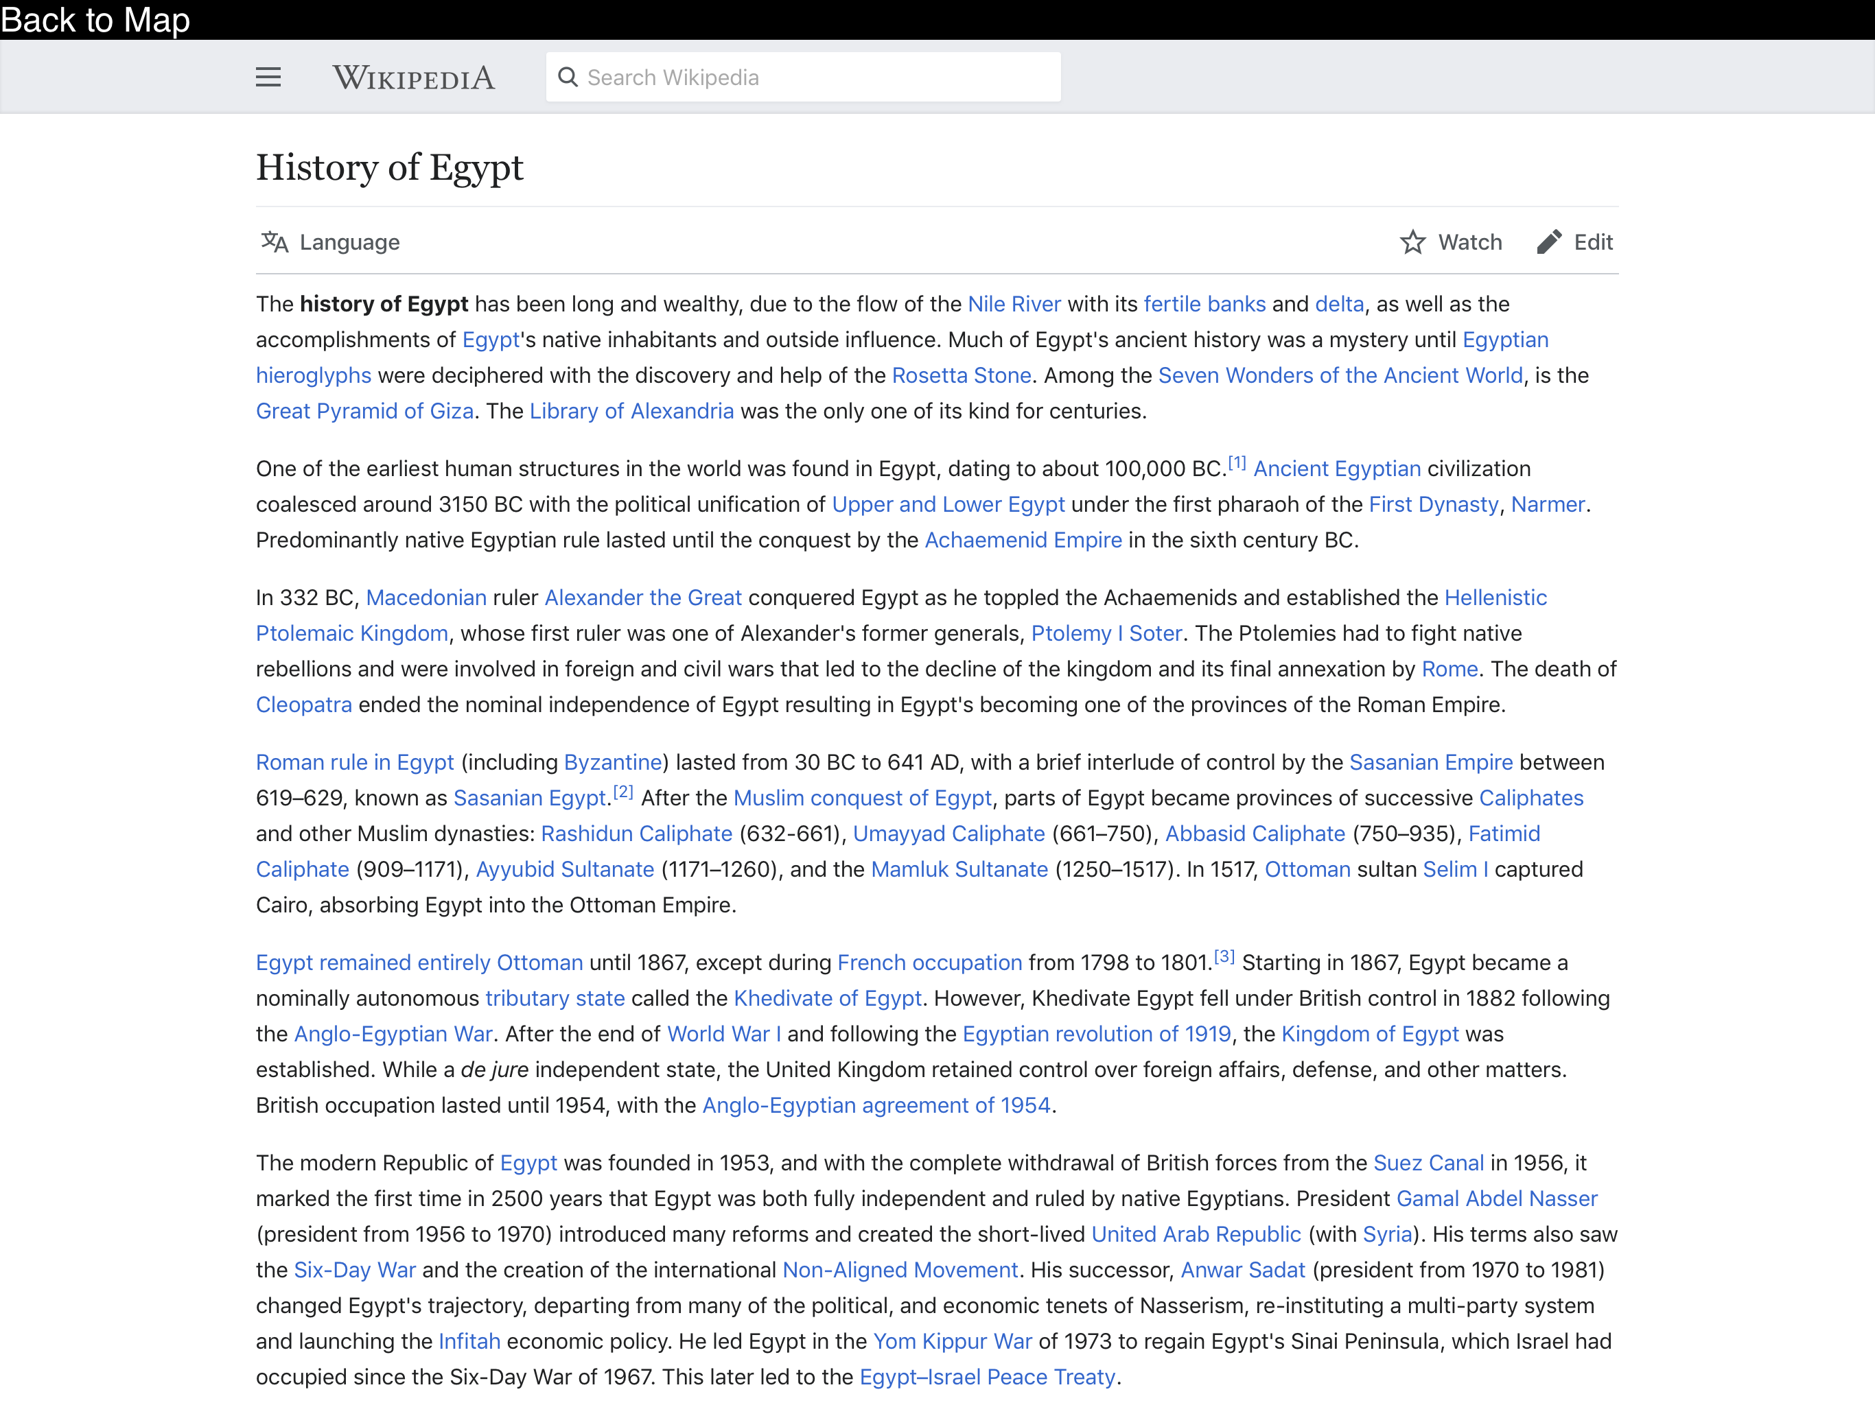Click citation reference [1]
This screenshot has width=1875, height=1405.
tap(1237, 462)
